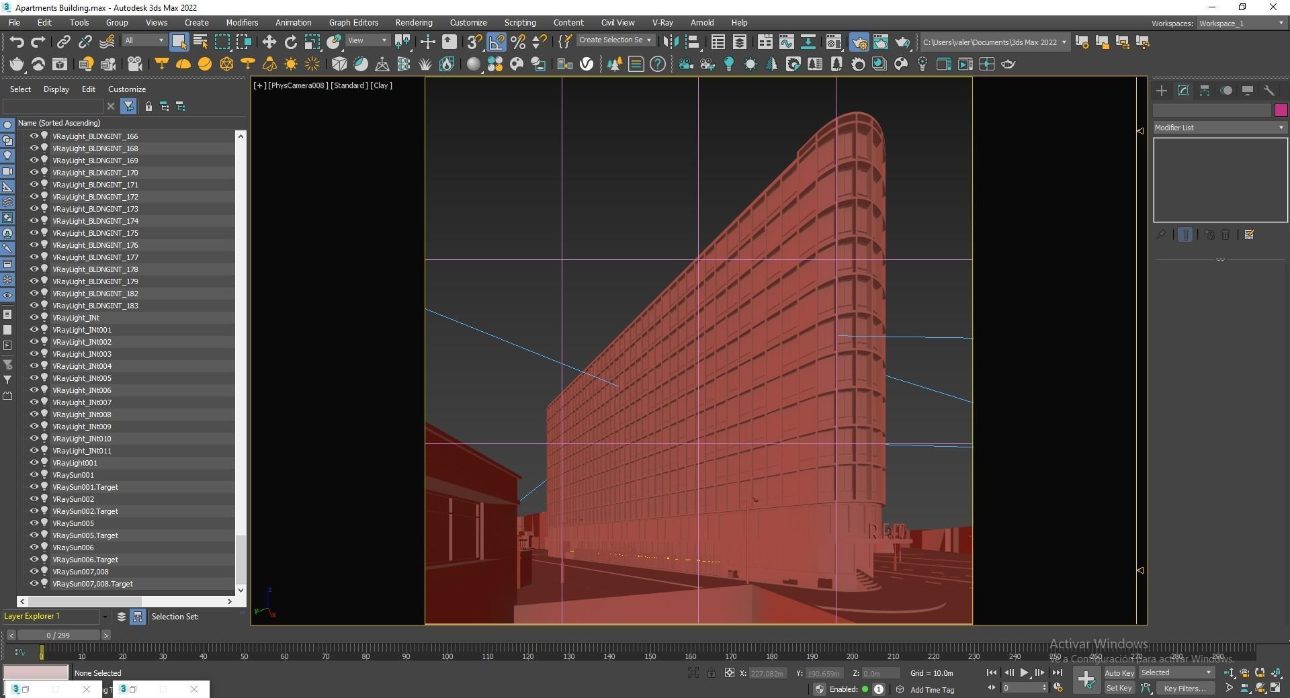Click the Redo arrow icon

pos(38,42)
